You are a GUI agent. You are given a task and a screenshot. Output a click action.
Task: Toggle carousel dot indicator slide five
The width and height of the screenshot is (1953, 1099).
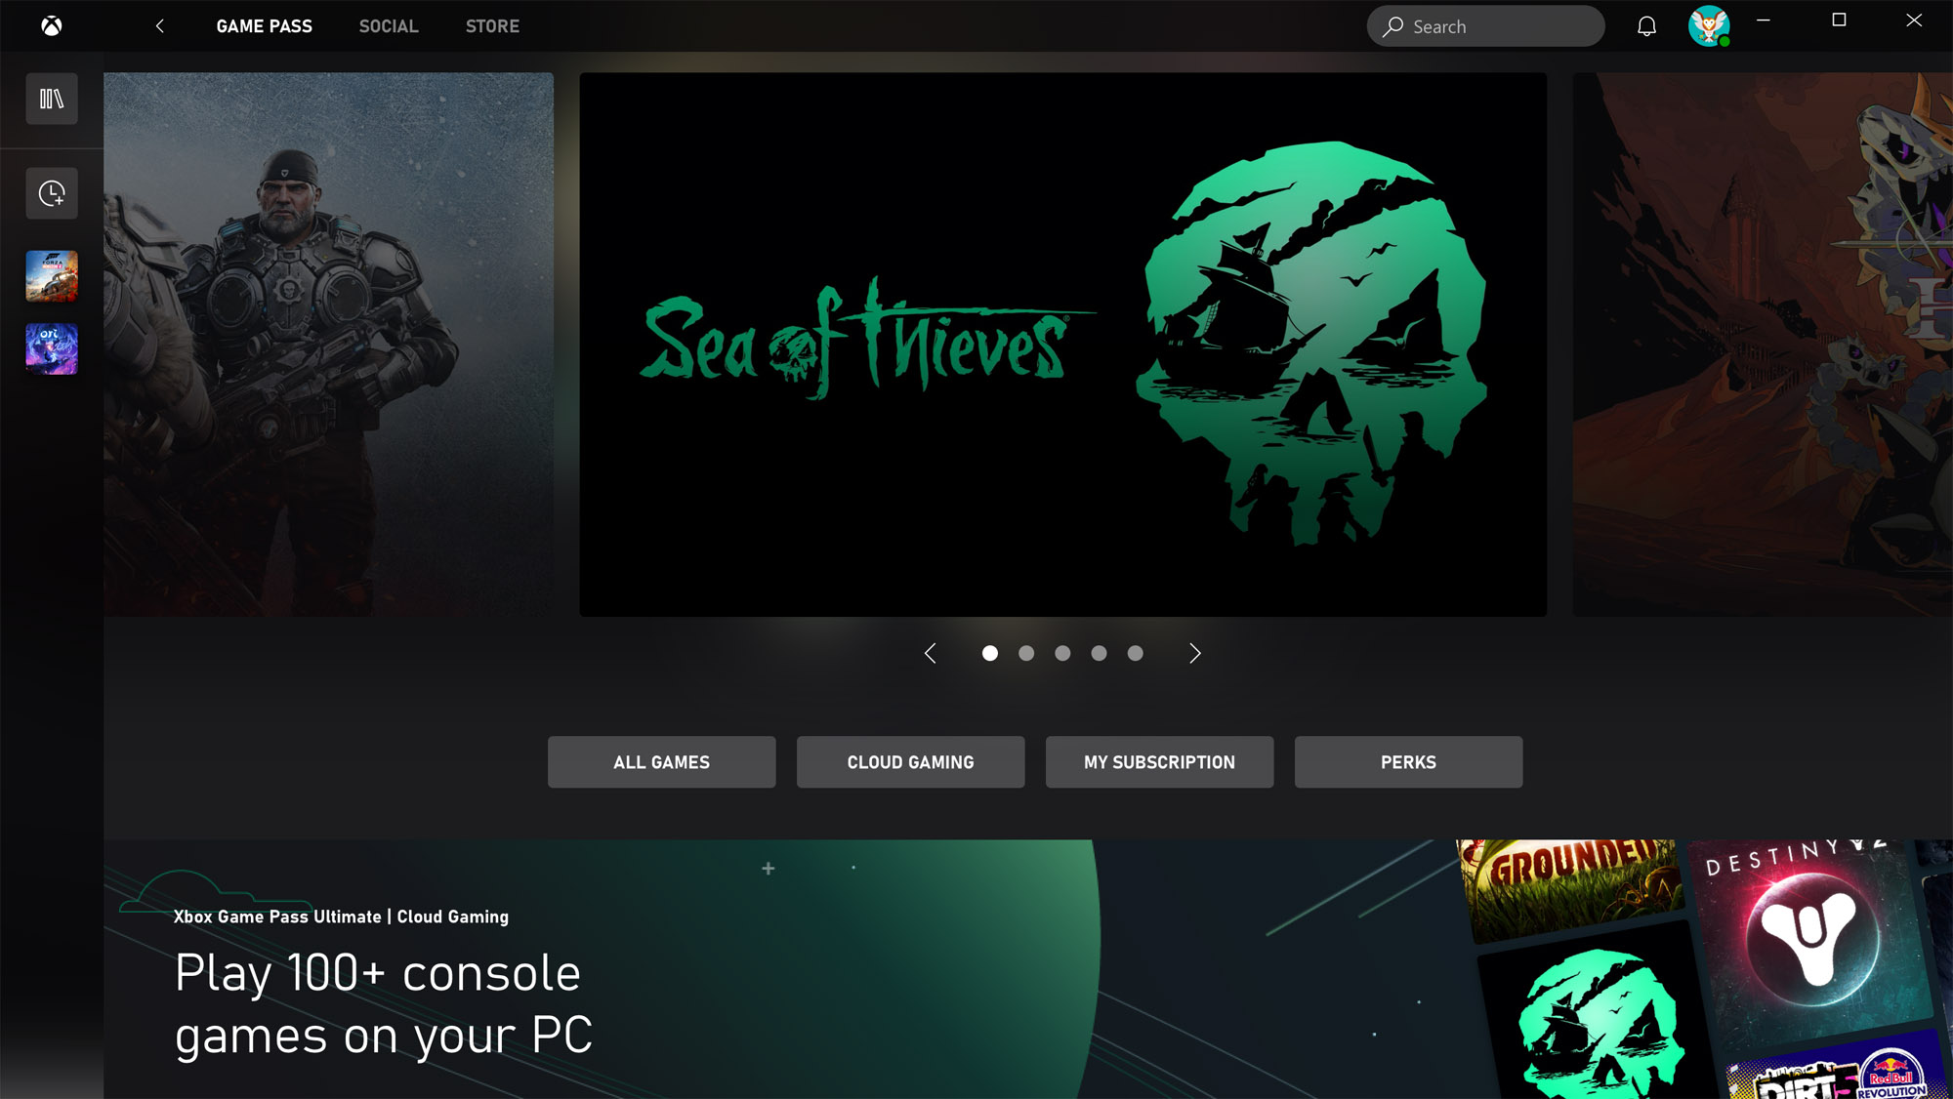point(1135,653)
